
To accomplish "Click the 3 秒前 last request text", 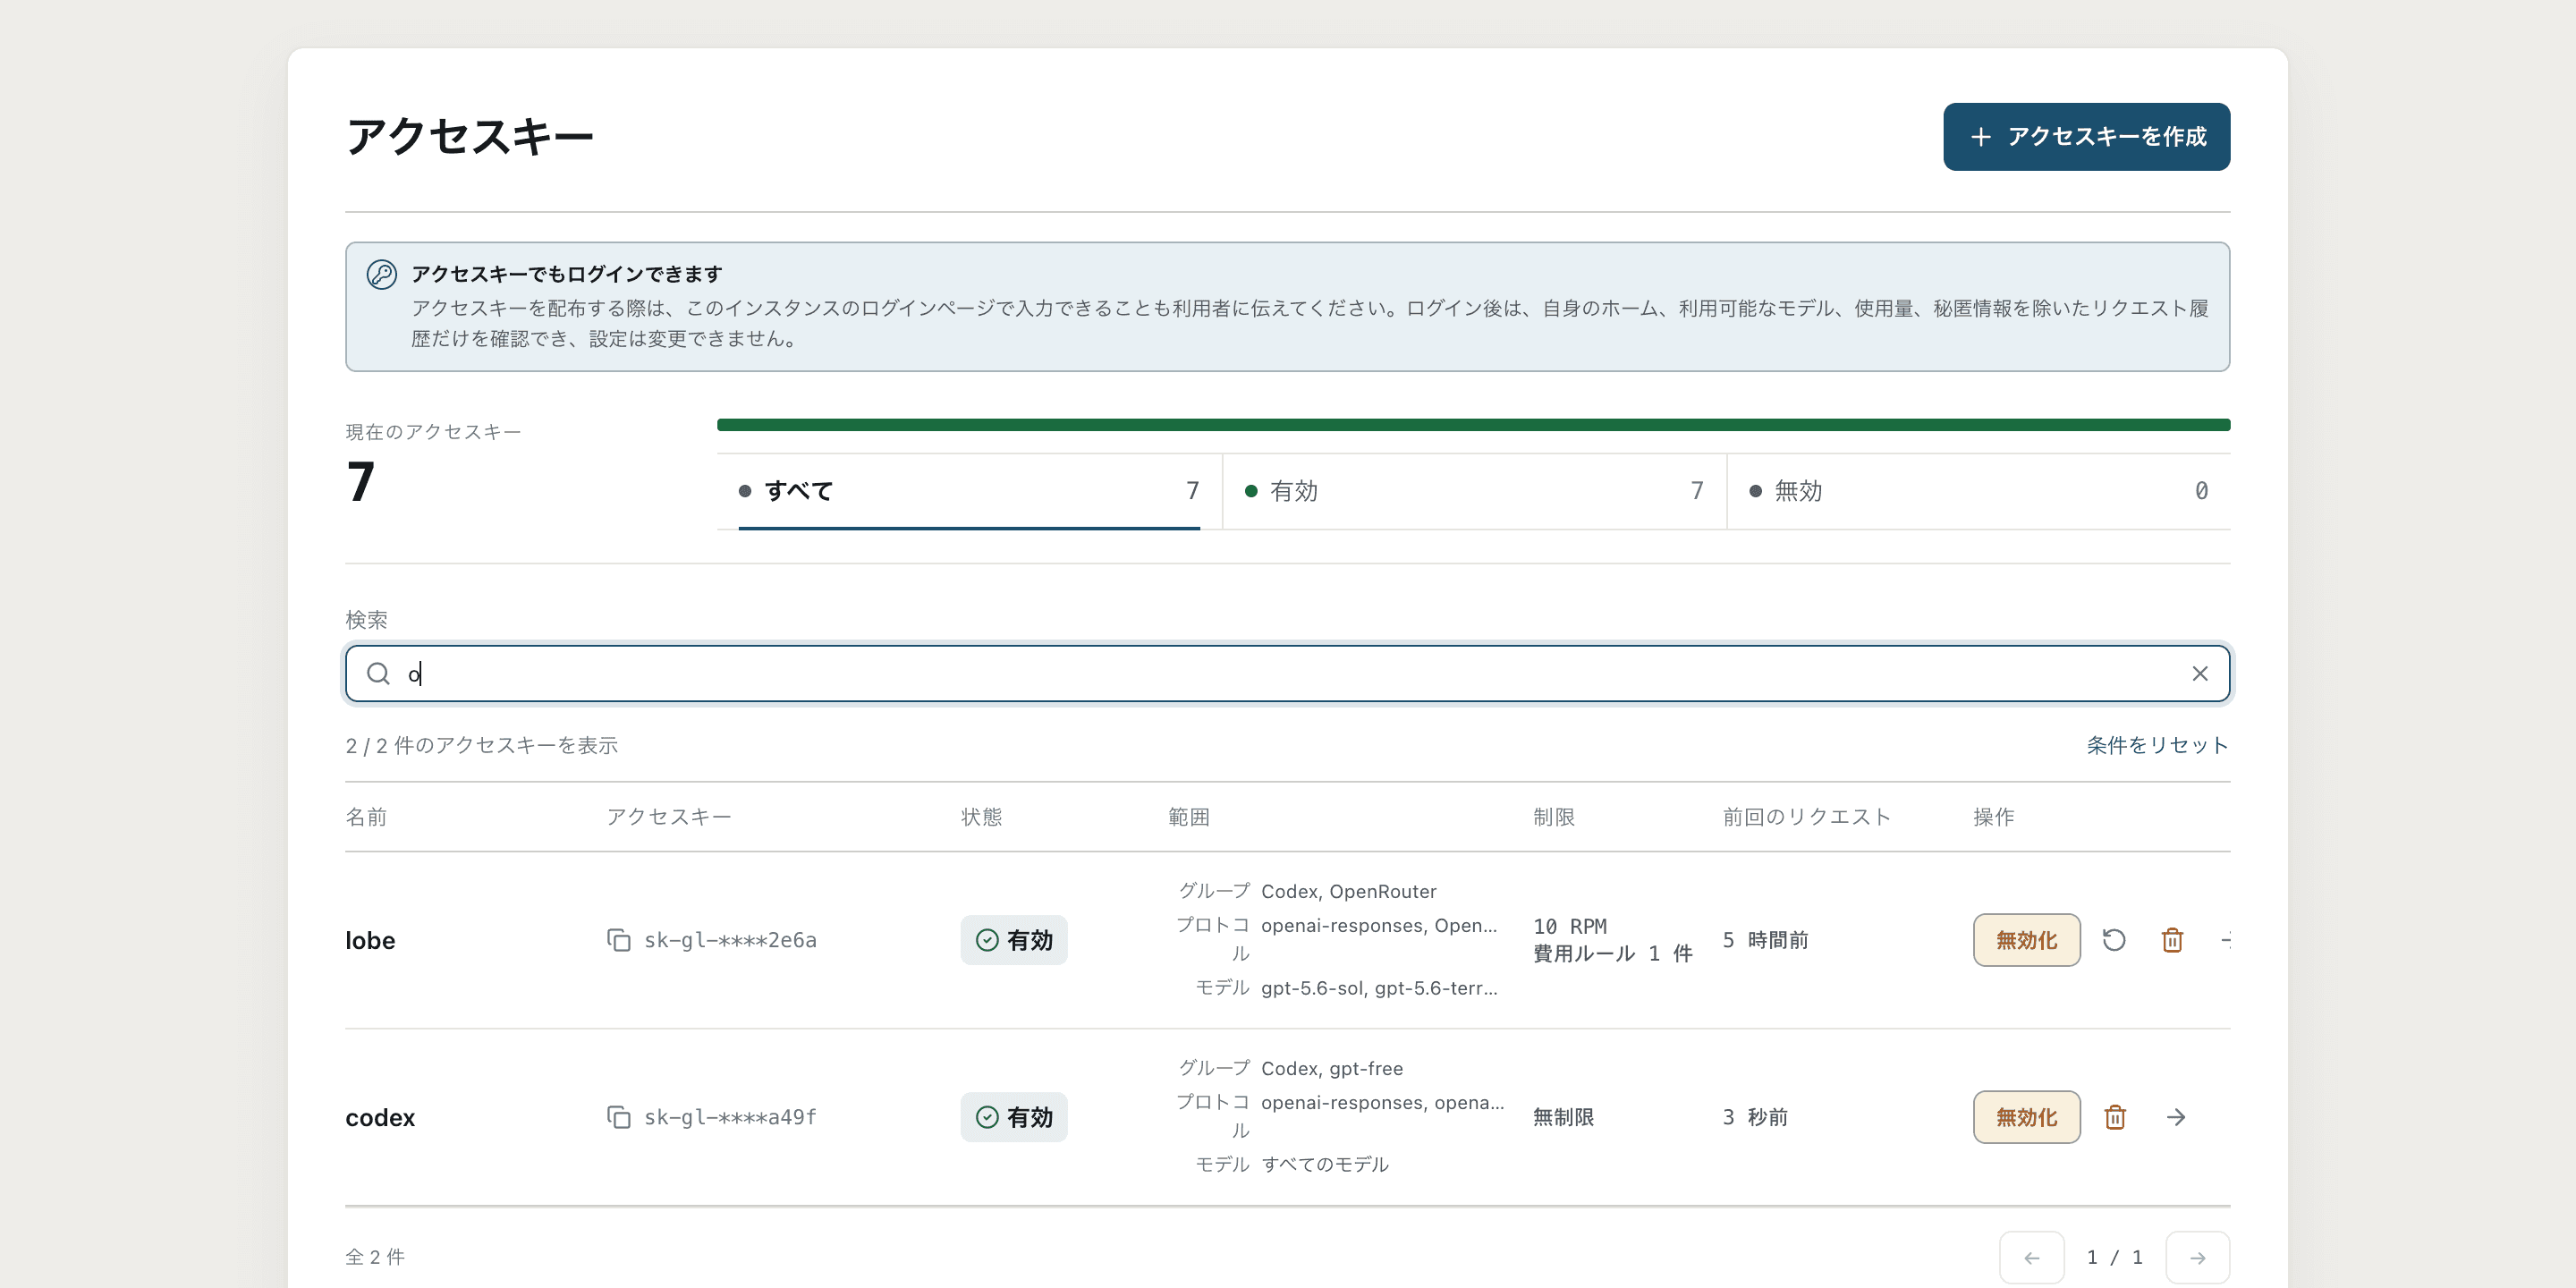I will coord(1755,1117).
